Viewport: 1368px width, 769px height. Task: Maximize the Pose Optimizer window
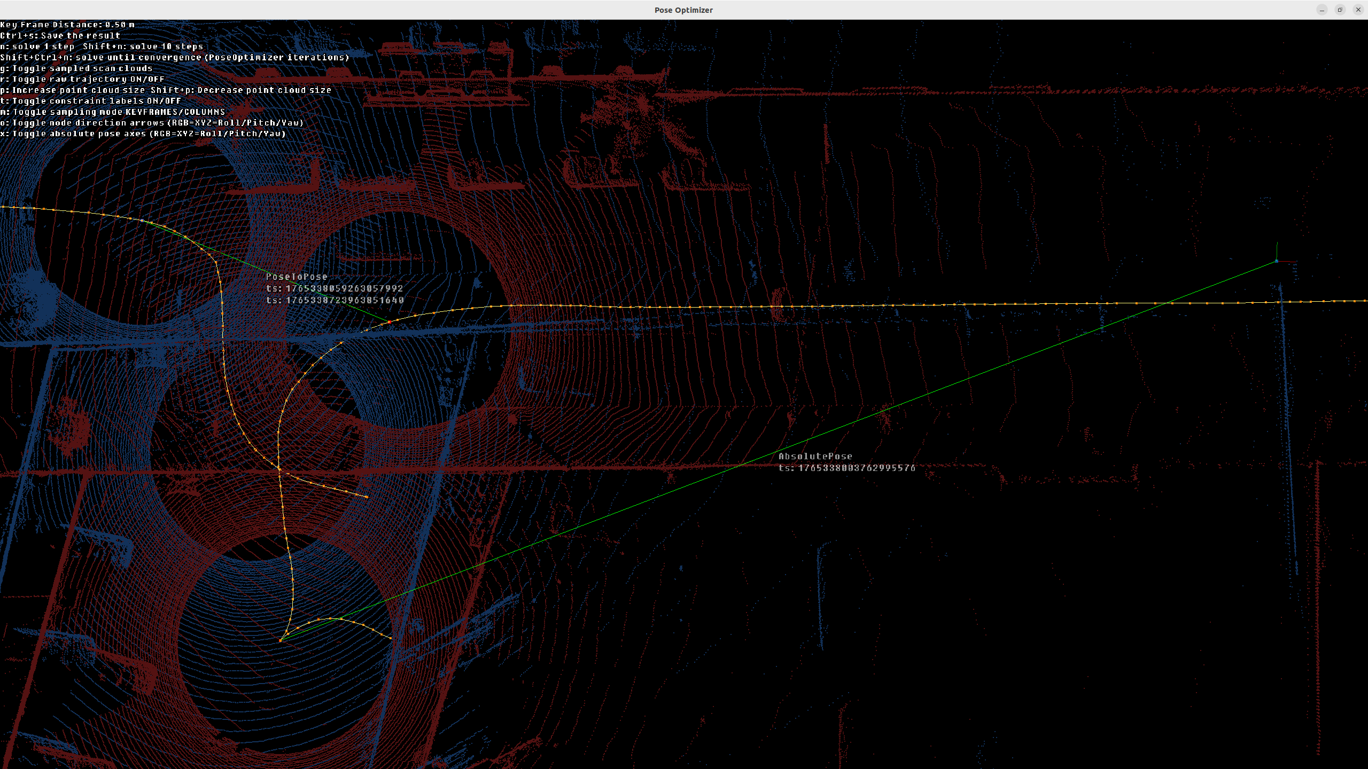[x=1340, y=10]
